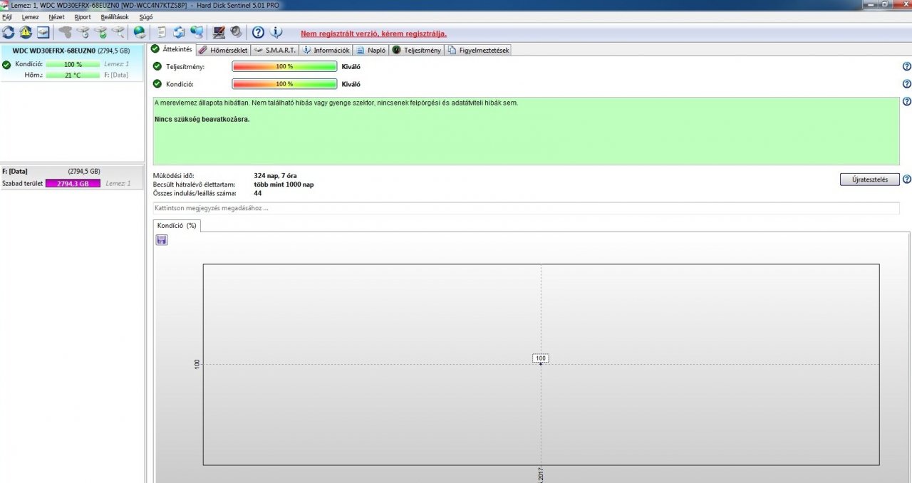Click the help icon beside the green status box
The width and height of the screenshot is (912, 483).
coord(906,102)
